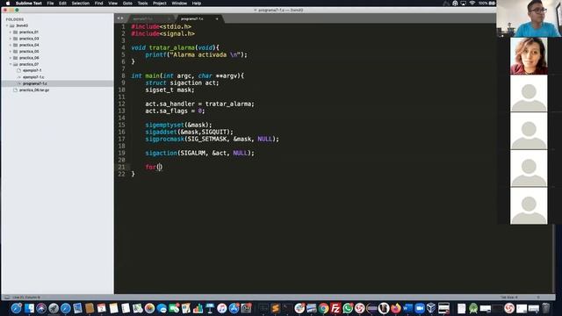Click the Sublime Text application menu
562x316 pixels.
pos(29,4)
